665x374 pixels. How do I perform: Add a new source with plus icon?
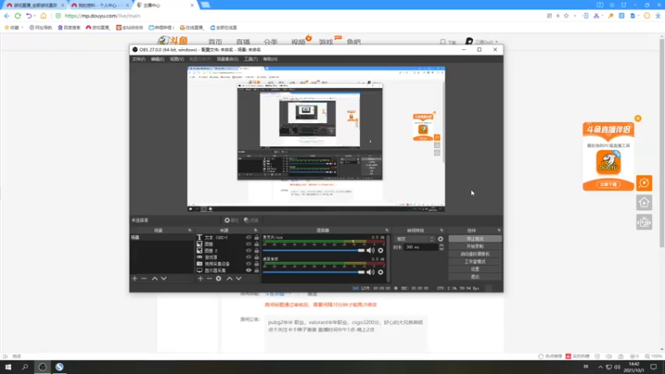click(x=200, y=278)
